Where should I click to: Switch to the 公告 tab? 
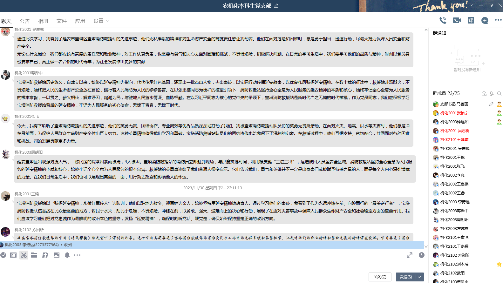tap(24, 21)
